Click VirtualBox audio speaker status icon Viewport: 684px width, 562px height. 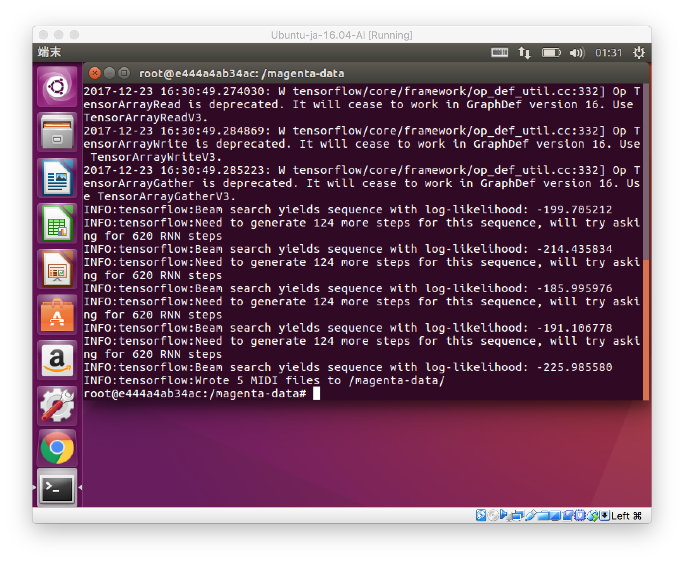tap(505, 515)
